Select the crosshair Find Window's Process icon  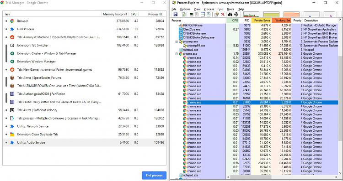[x=236, y=15]
